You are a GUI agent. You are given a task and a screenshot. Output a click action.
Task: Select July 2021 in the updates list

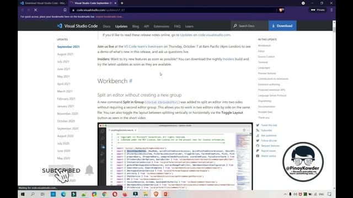point(63,62)
